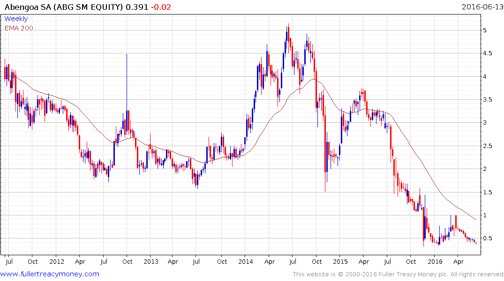
Task: Click the y-axis value 4.5
Action: pos(488,53)
